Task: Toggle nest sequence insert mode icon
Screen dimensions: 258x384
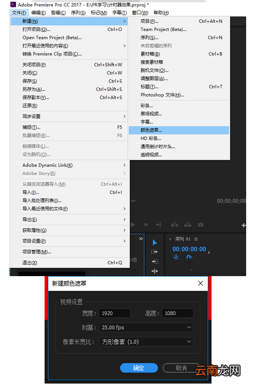Action: pyautogui.click(x=176, y=257)
